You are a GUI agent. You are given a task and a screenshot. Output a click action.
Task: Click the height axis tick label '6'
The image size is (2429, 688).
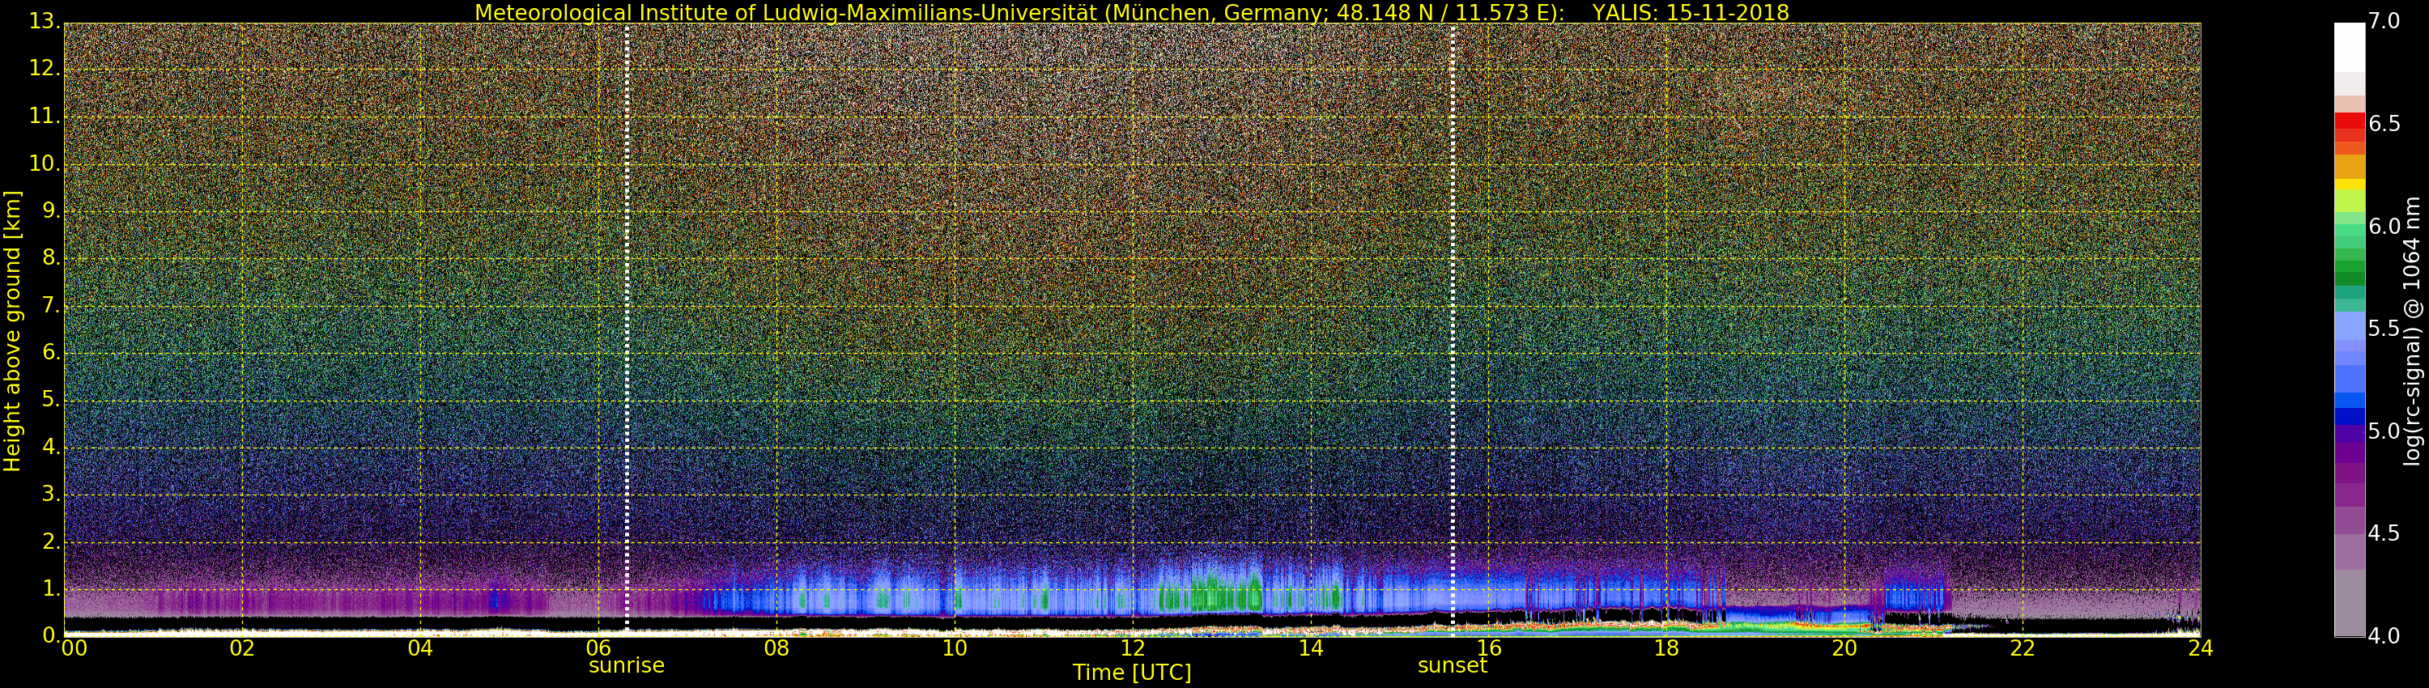[50, 352]
